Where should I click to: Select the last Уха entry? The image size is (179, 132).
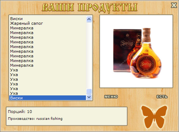point(47,93)
